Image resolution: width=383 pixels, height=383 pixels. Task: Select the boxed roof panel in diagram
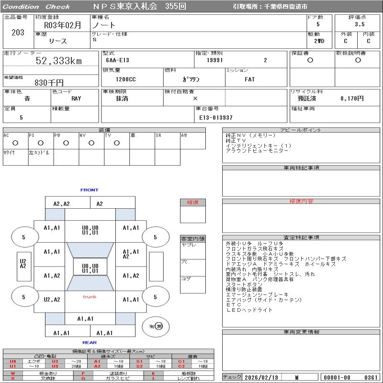(90, 268)
